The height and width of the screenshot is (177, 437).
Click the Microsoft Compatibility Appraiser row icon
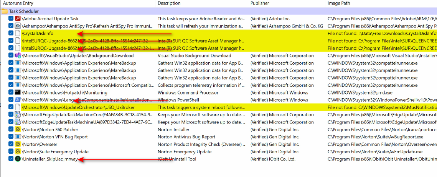(x=18, y=85)
